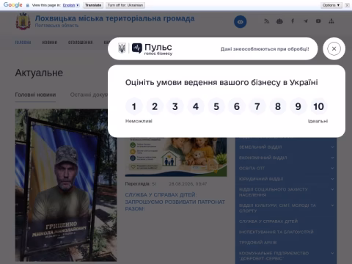Open the ОГОЛОШЕННЯ menu item
Screen dimensions: 352x264
coord(81,43)
